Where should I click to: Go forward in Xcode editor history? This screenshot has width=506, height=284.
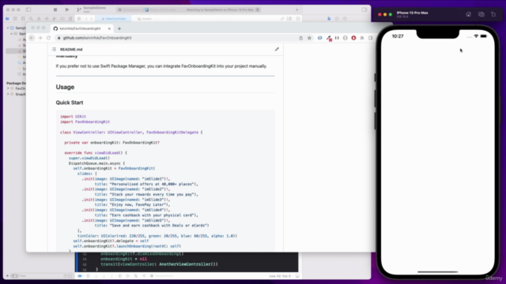pyautogui.click(x=92, y=19)
